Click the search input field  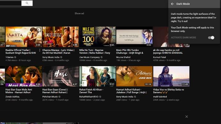point(11,3)
